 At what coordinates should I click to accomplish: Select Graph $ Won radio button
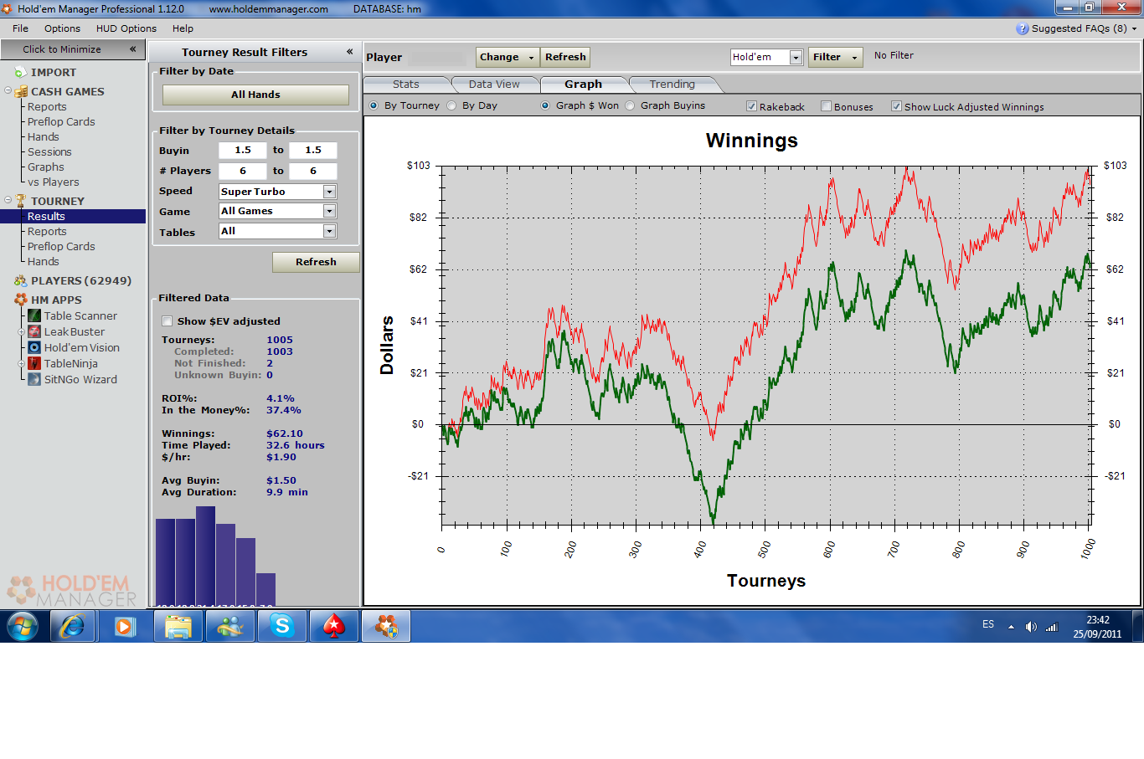[545, 105]
